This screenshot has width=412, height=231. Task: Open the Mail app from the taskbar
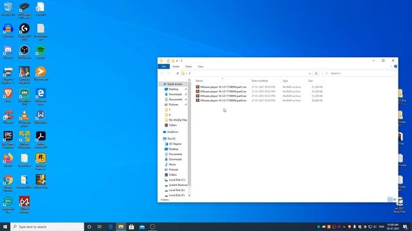click(x=142, y=227)
